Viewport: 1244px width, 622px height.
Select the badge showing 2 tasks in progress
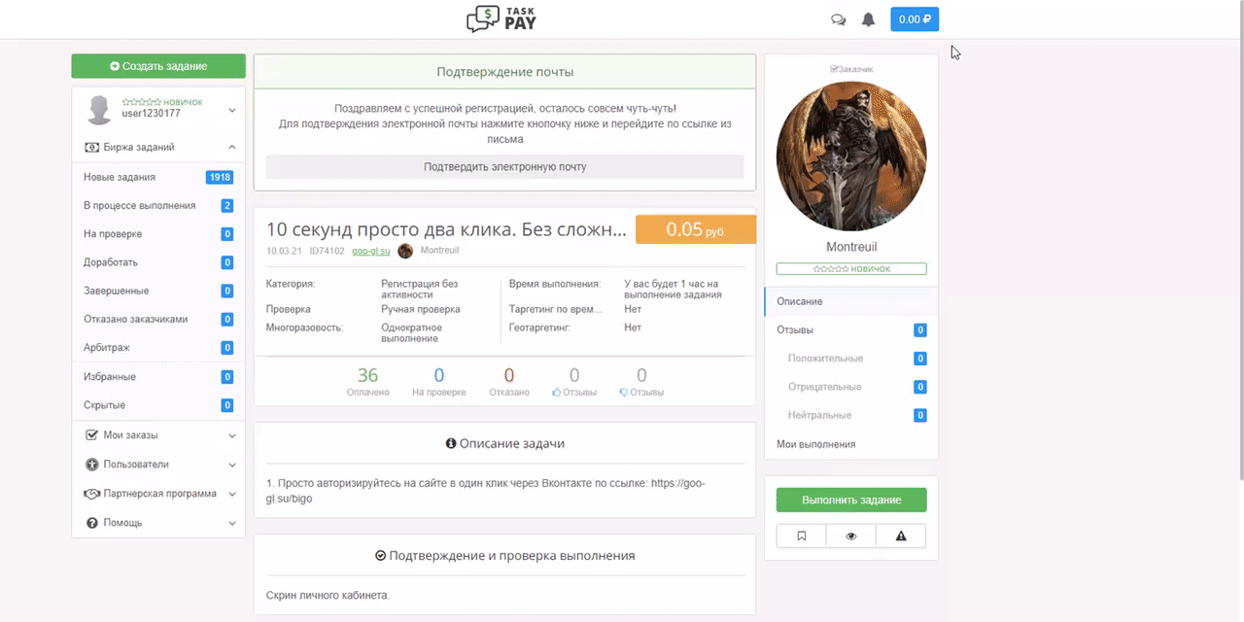point(227,205)
